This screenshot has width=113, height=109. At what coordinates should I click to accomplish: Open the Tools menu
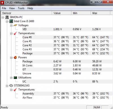(x=21, y=8)
